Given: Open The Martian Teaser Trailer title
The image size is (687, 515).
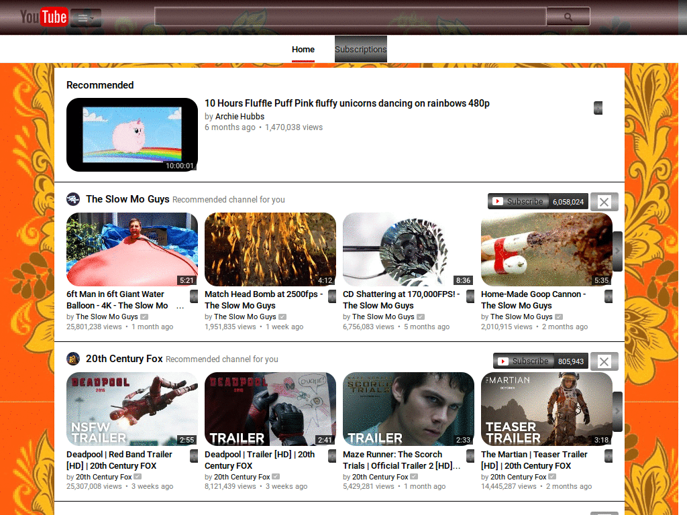Looking at the screenshot, I should tap(534, 460).
